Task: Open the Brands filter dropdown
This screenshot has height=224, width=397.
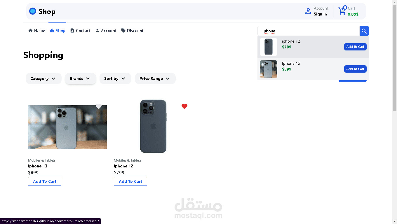Action: (80, 78)
